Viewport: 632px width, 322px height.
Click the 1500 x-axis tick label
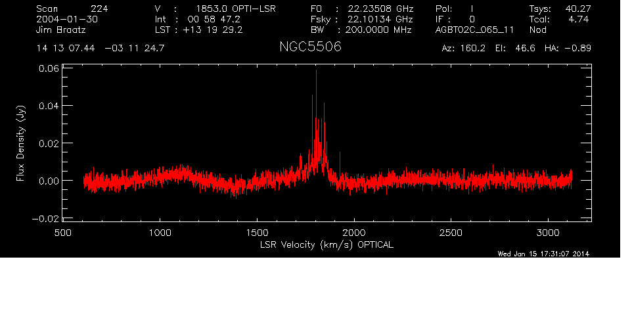257,233
